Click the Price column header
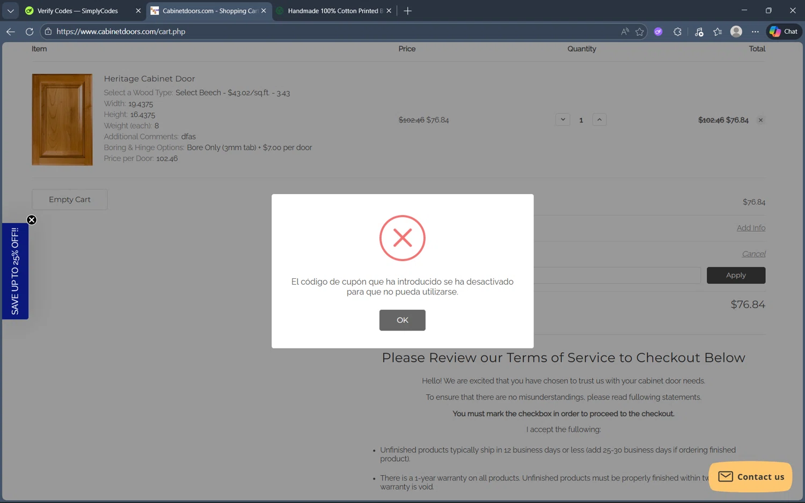Viewport: 805px width, 503px height. tap(407, 49)
